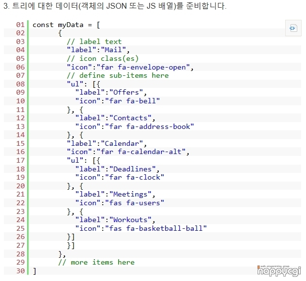Click the 'fas fa-basketball-ball' icon line
The width and height of the screenshot is (306, 281).
point(141,228)
